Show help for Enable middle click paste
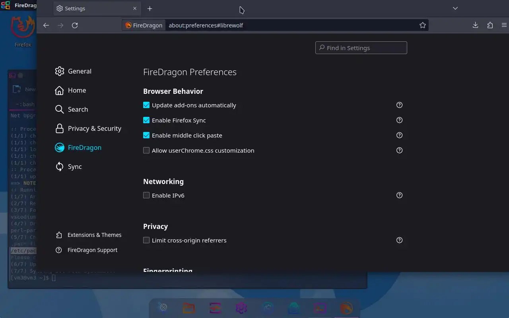Screen dimensions: 509x318 [x=400, y=135]
